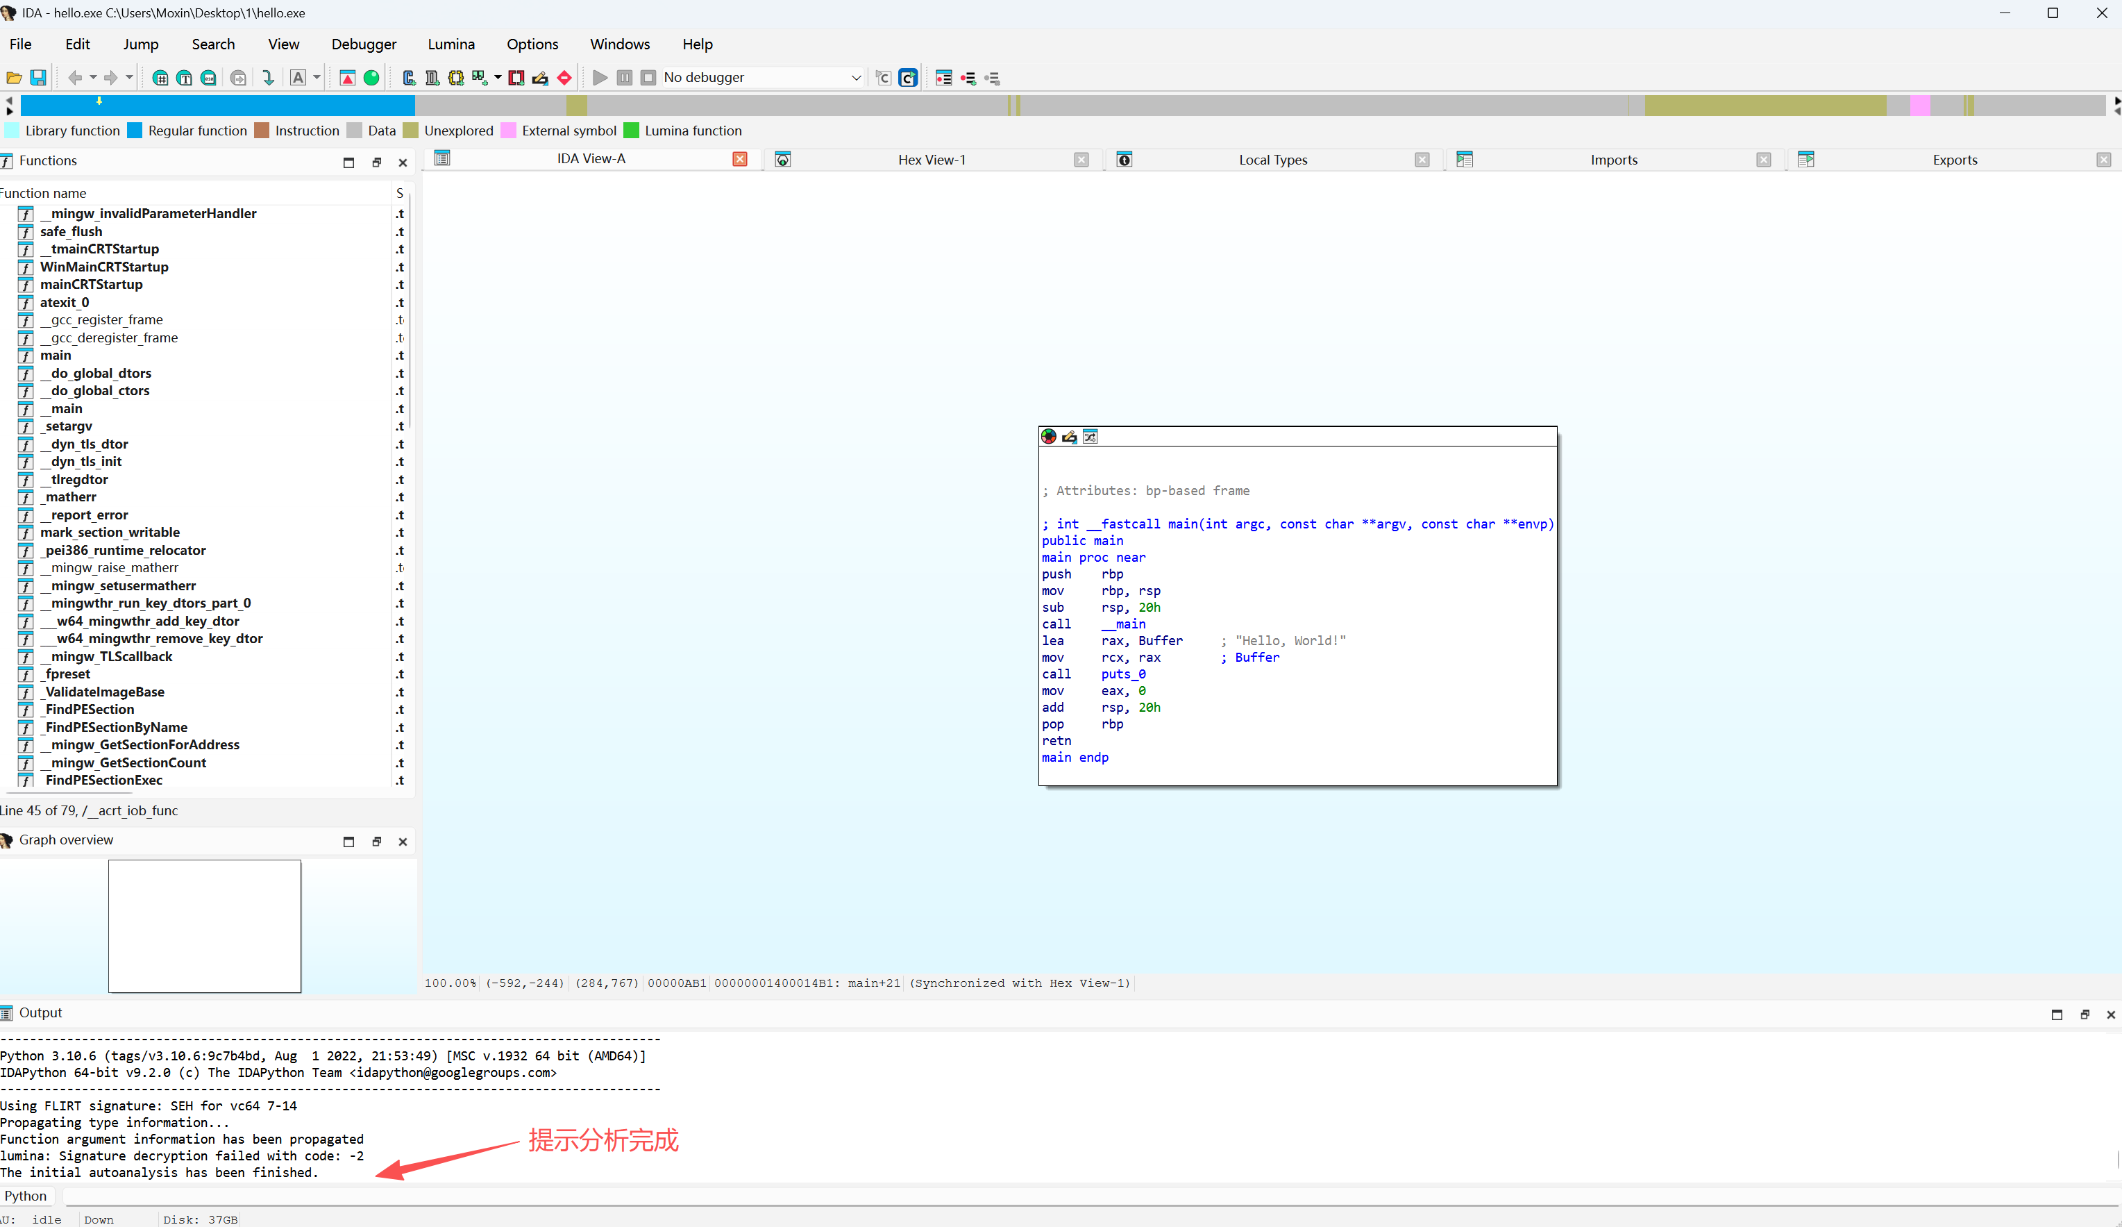Expand the text search A dropdown arrow

(x=317, y=78)
